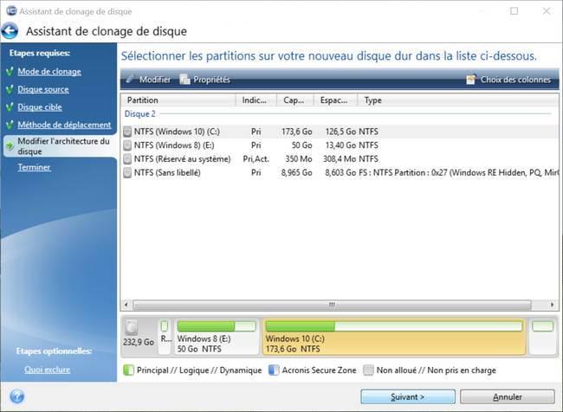Viewport: 563px width, 412px height.
Task: Click the disk icon for NTFS (Sans libellé)
Action: pos(127,172)
